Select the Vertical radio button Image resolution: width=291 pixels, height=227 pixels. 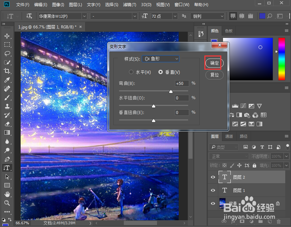coord(160,72)
